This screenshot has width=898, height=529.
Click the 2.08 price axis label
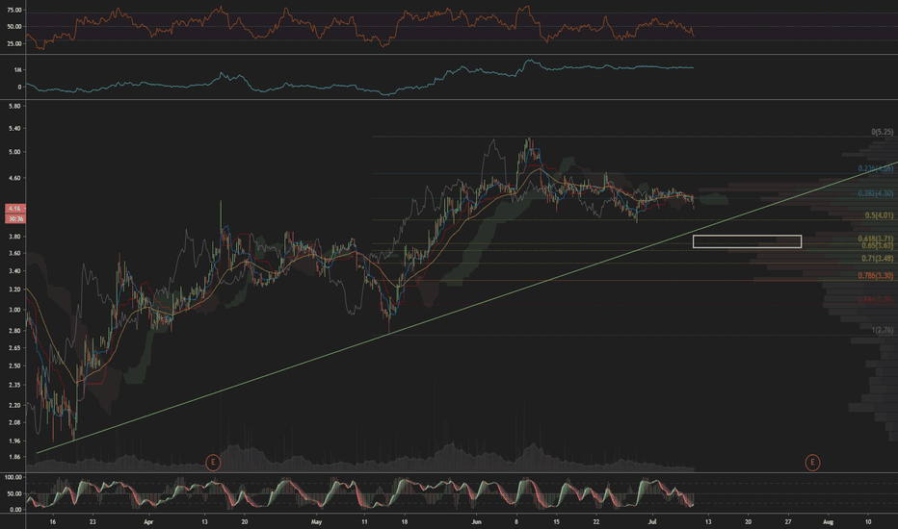click(x=14, y=422)
